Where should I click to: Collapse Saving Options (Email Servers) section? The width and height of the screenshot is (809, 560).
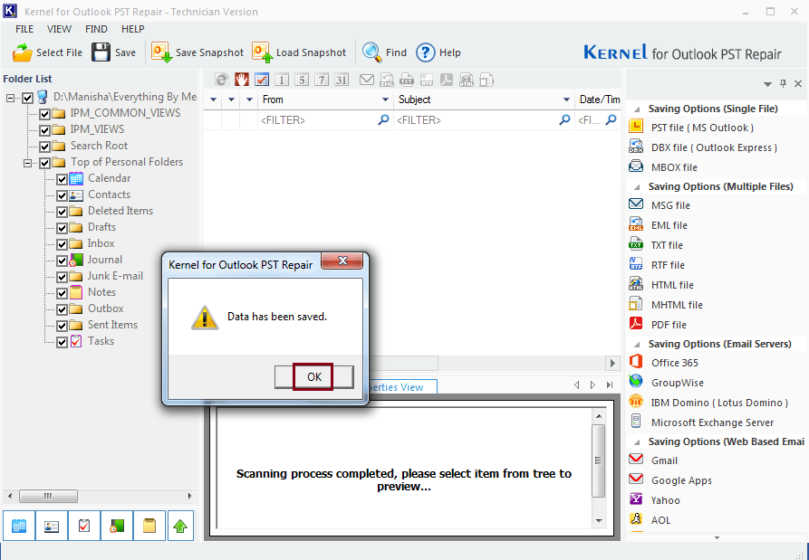tap(637, 344)
